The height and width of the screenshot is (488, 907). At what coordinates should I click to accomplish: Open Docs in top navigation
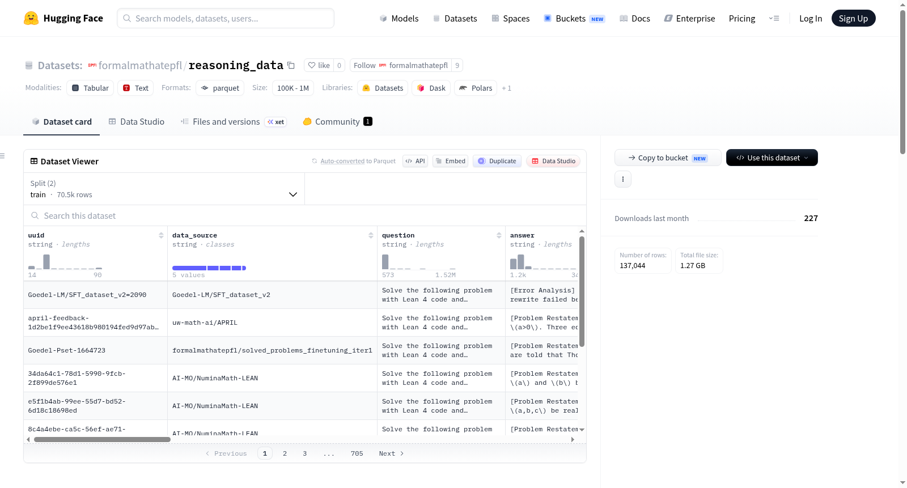pyautogui.click(x=634, y=19)
